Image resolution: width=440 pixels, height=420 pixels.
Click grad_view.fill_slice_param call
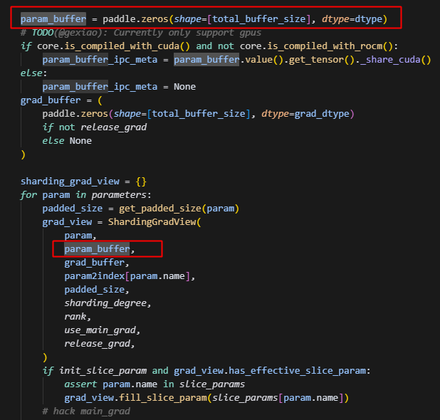click(x=206, y=397)
